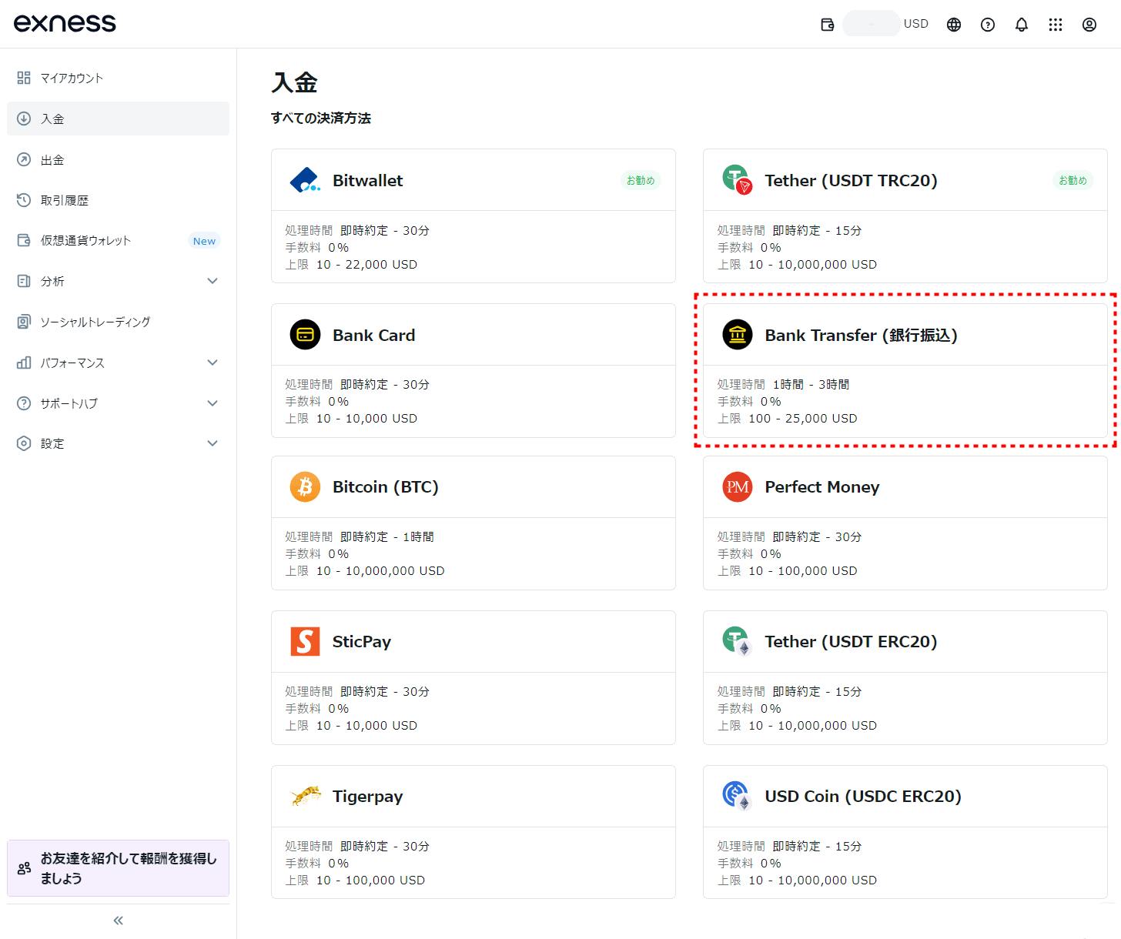Expand the サポートハブ chevron
Image resolution: width=1121 pixels, height=939 pixels.
(212, 403)
